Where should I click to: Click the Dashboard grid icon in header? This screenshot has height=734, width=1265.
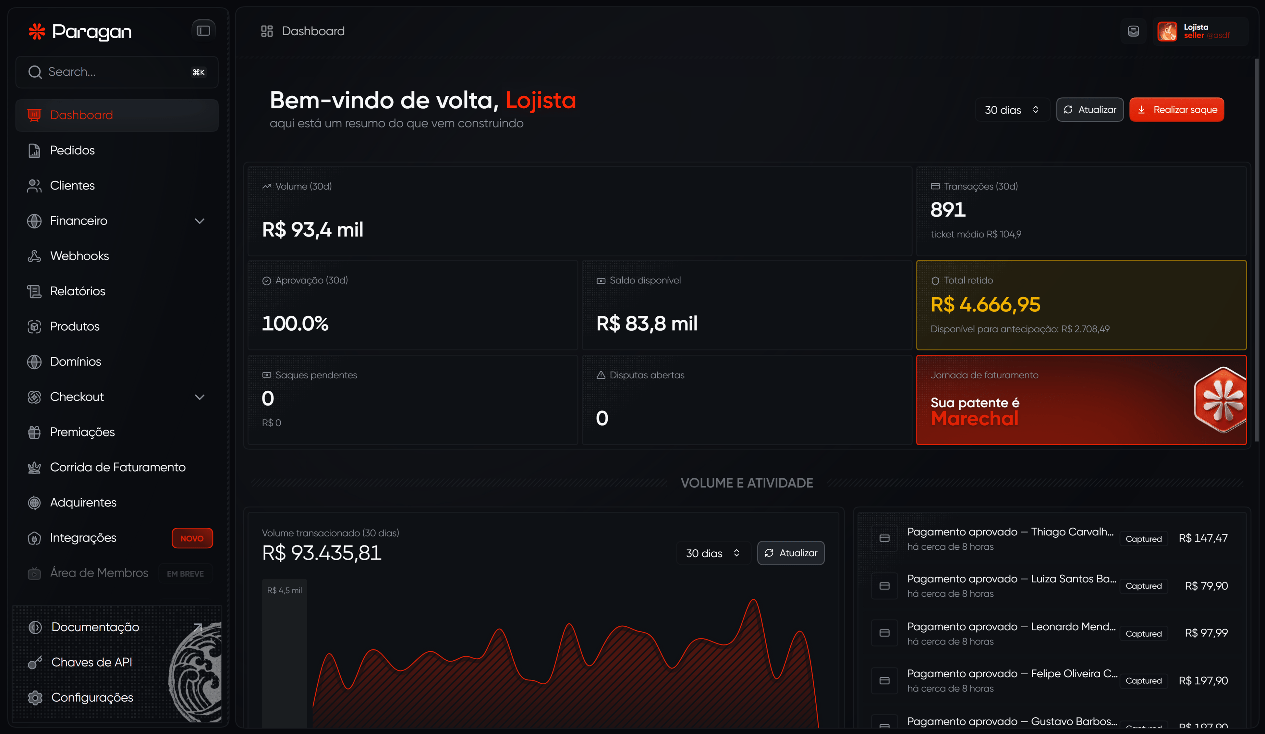click(x=267, y=31)
